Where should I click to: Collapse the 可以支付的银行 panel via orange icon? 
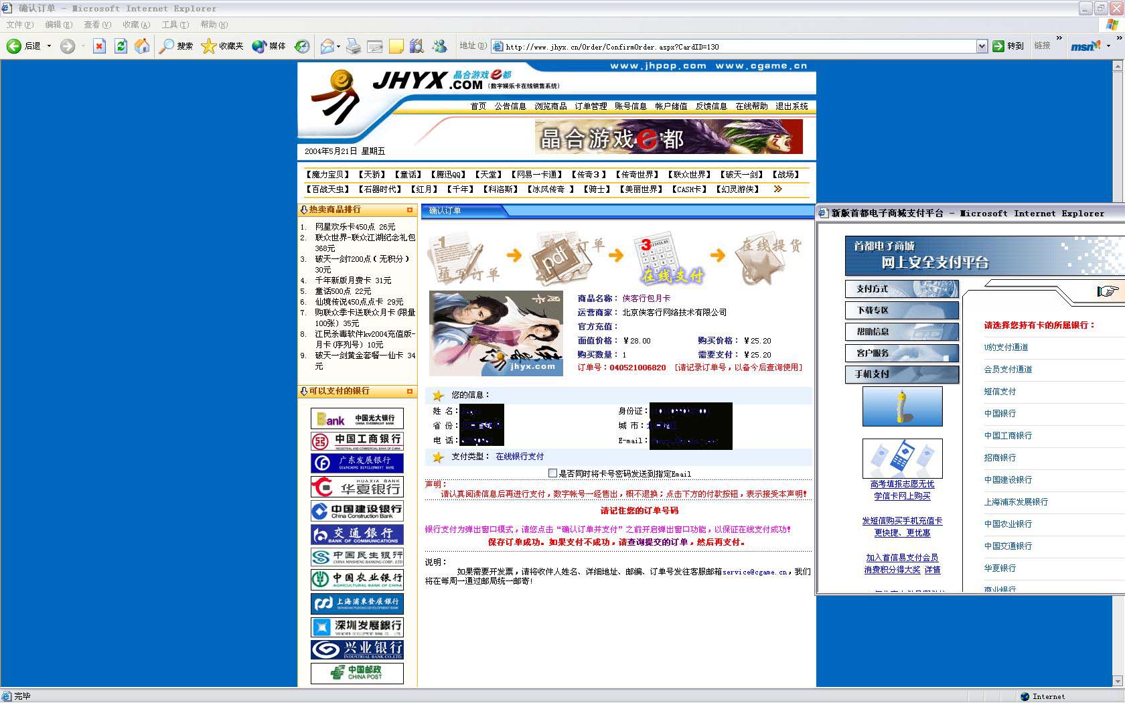[410, 392]
